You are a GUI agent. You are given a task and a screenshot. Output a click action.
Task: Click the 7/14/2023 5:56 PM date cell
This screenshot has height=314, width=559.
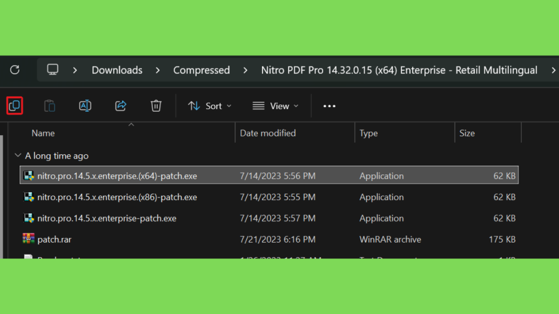pyautogui.click(x=277, y=176)
